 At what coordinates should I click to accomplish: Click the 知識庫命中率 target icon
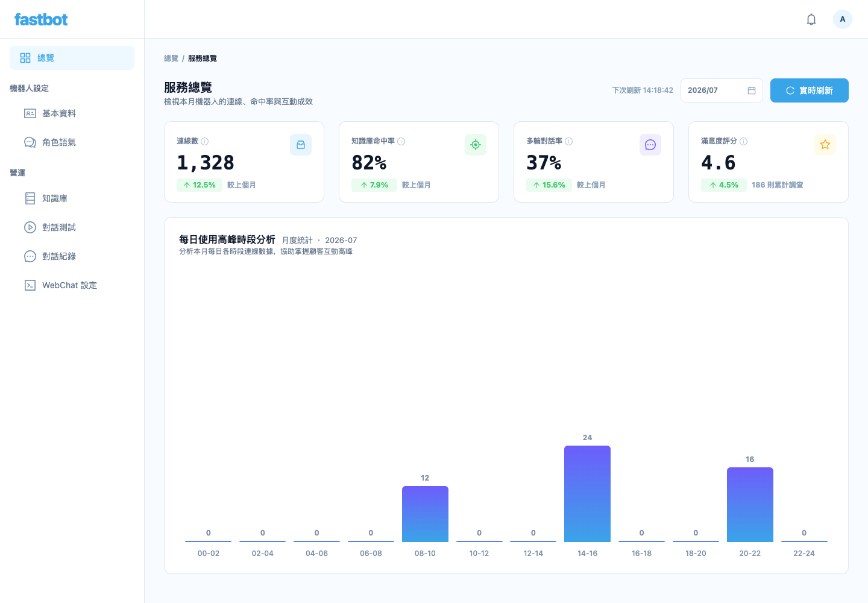tap(476, 145)
